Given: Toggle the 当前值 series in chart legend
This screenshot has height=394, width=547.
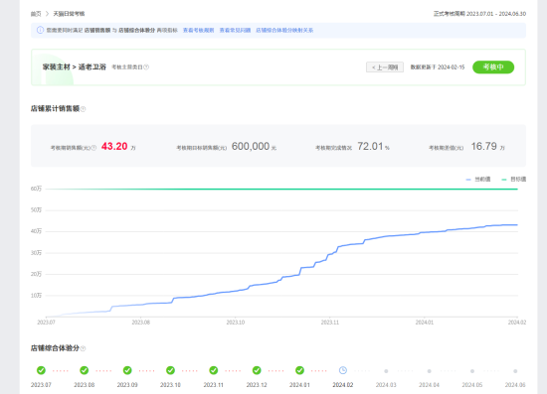Looking at the screenshot, I should (478, 180).
